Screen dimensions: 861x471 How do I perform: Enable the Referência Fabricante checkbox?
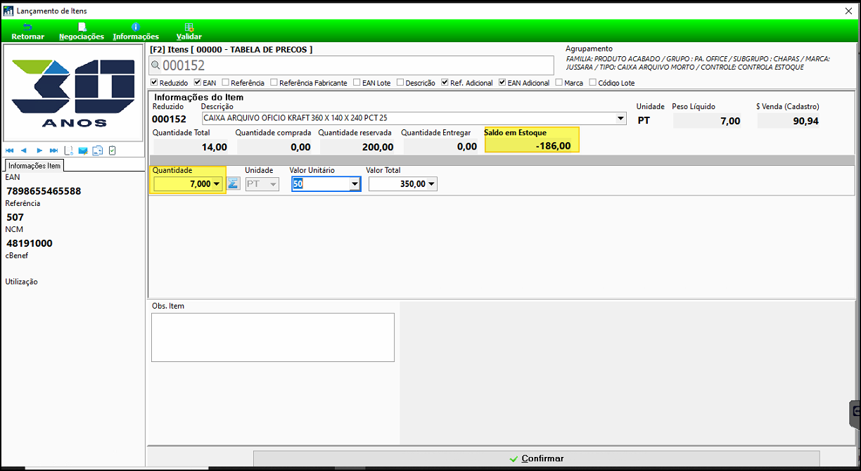click(x=274, y=83)
